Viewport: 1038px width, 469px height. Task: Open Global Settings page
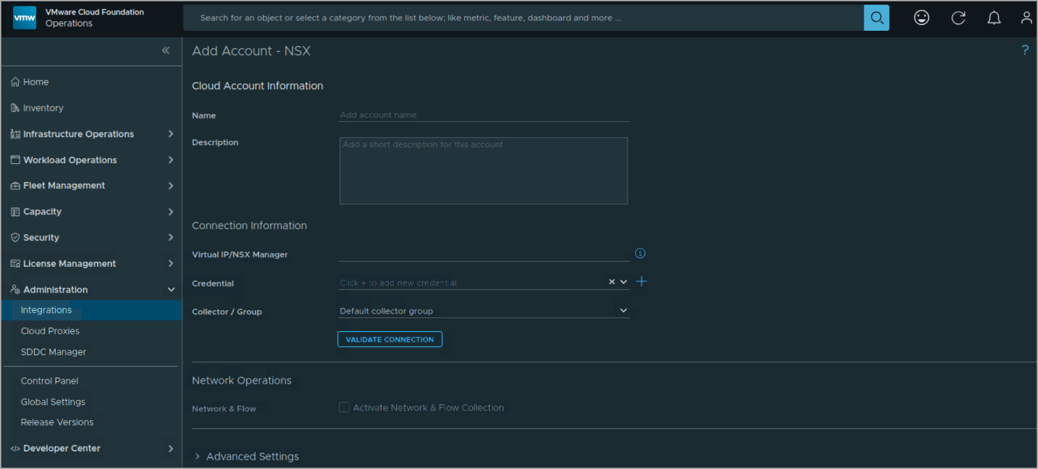(x=53, y=402)
